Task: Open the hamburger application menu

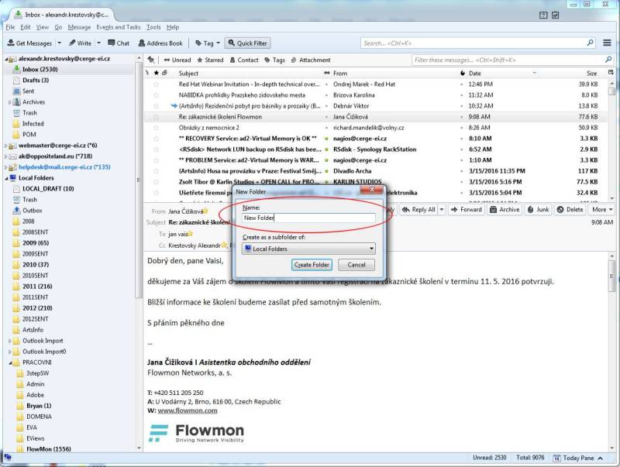Action: tap(608, 43)
